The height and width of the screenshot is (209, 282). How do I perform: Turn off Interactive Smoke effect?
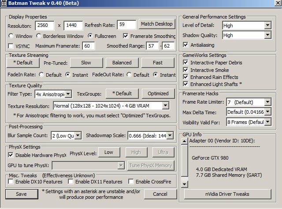(x=186, y=70)
